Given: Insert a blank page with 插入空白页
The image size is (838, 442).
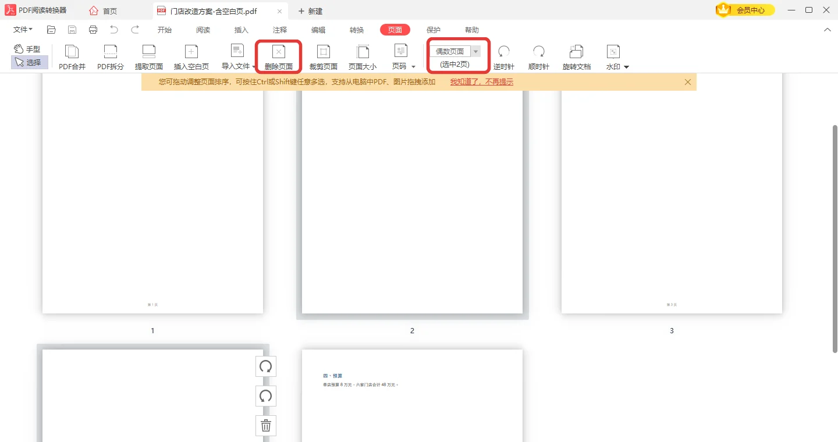Looking at the screenshot, I should (x=191, y=58).
